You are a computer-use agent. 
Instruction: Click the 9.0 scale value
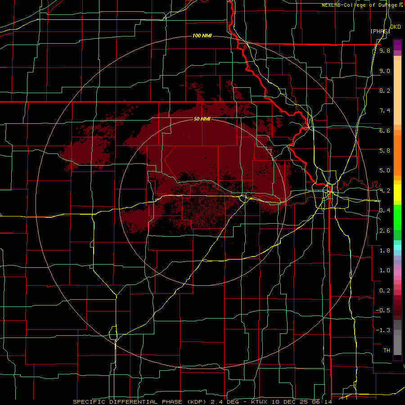pos(385,71)
